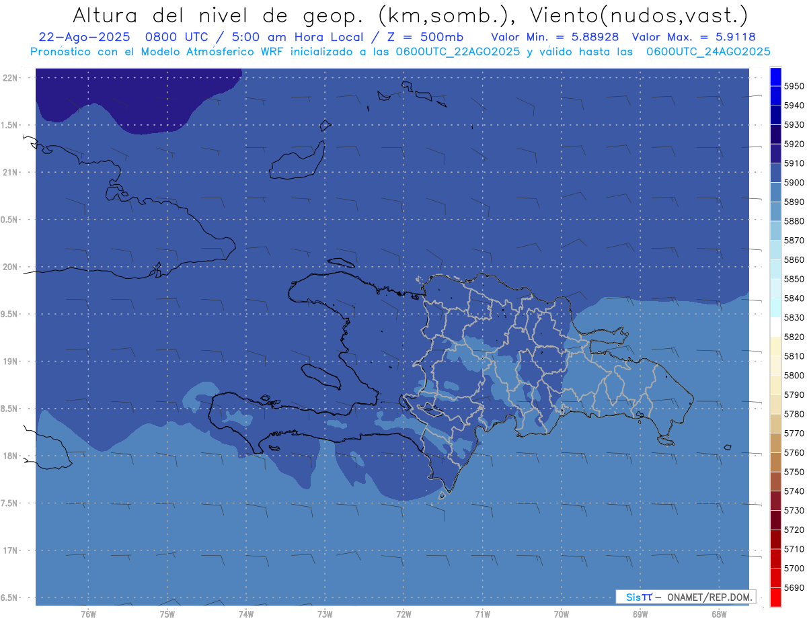Click the '9.5N' latitude axis label
Viewport: 807px width, 623px height.
(x=10, y=314)
